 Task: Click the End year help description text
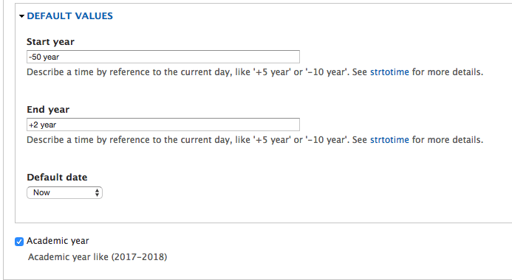pyautogui.click(x=255, y=140)
